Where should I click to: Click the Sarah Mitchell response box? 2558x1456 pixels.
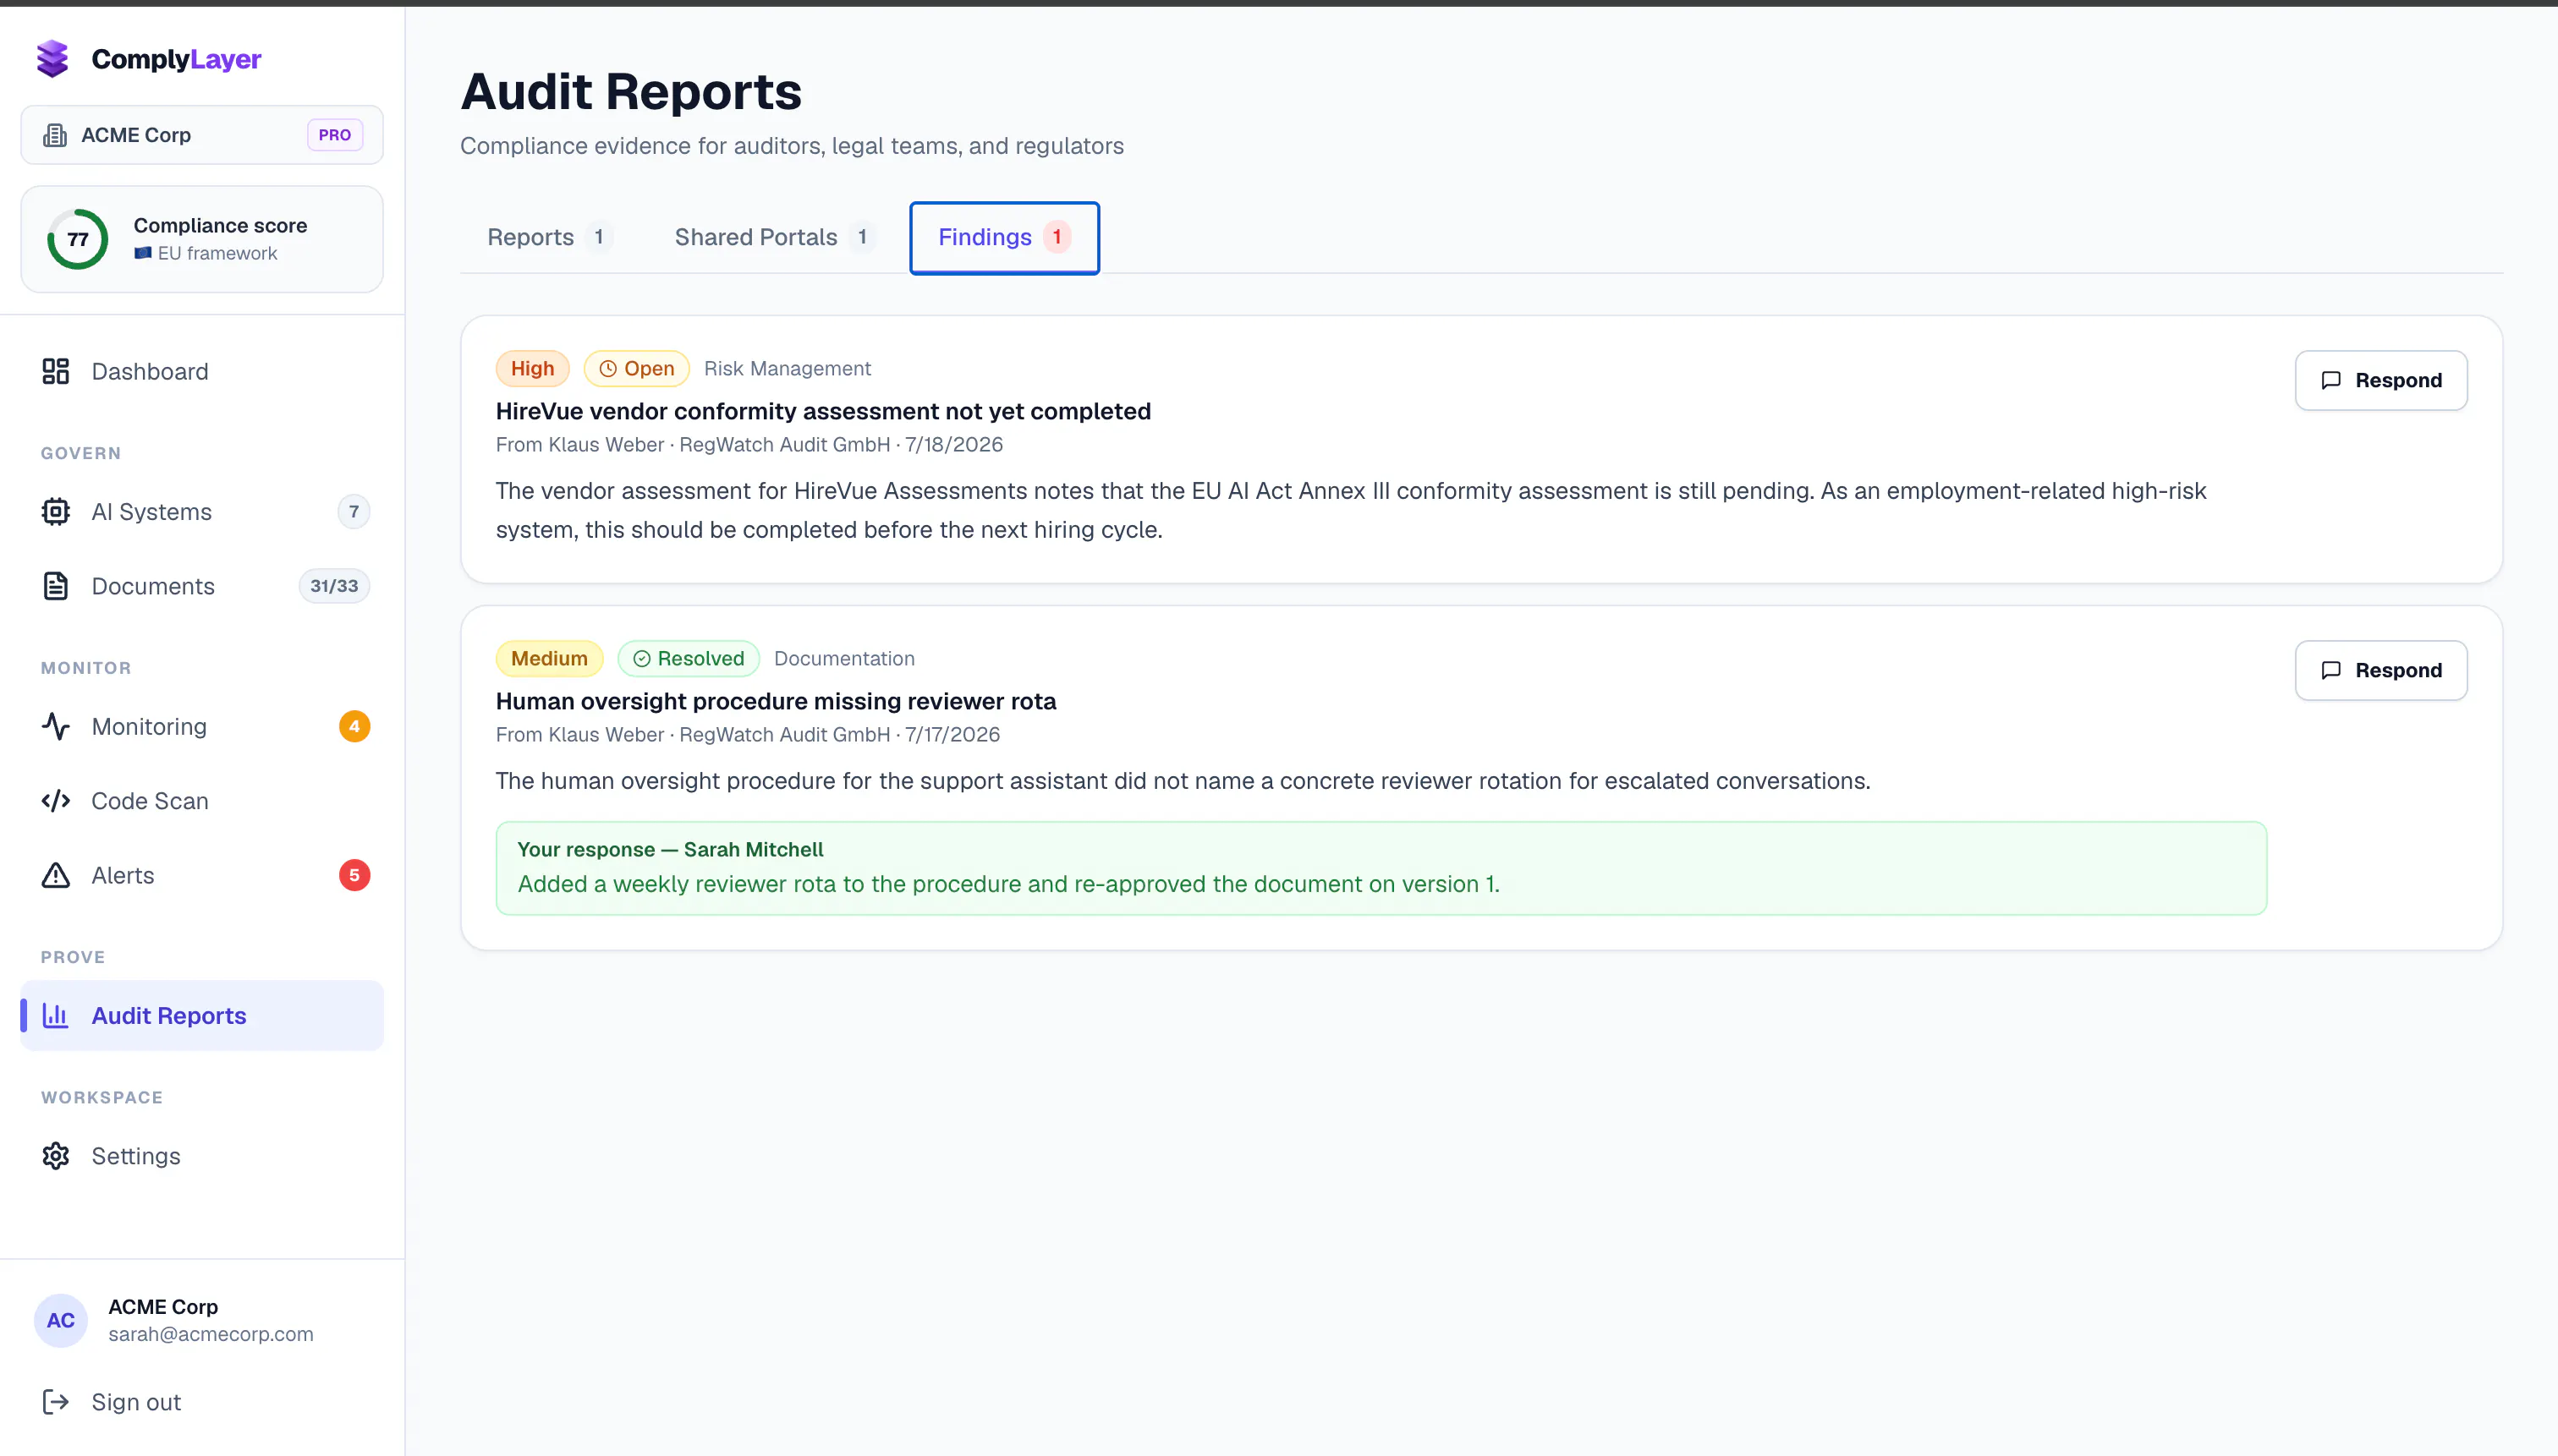click(1381, 868)
